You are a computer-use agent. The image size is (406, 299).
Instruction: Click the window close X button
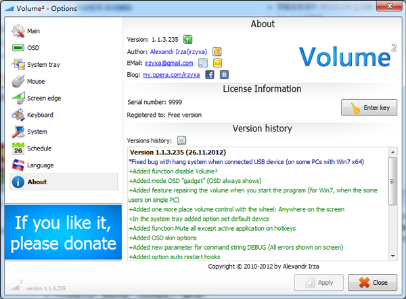click(x=390, y=5)
